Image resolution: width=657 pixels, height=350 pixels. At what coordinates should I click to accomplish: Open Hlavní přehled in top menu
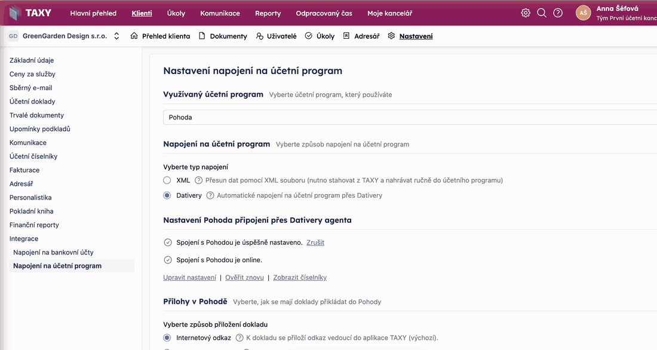pos(93,13)
